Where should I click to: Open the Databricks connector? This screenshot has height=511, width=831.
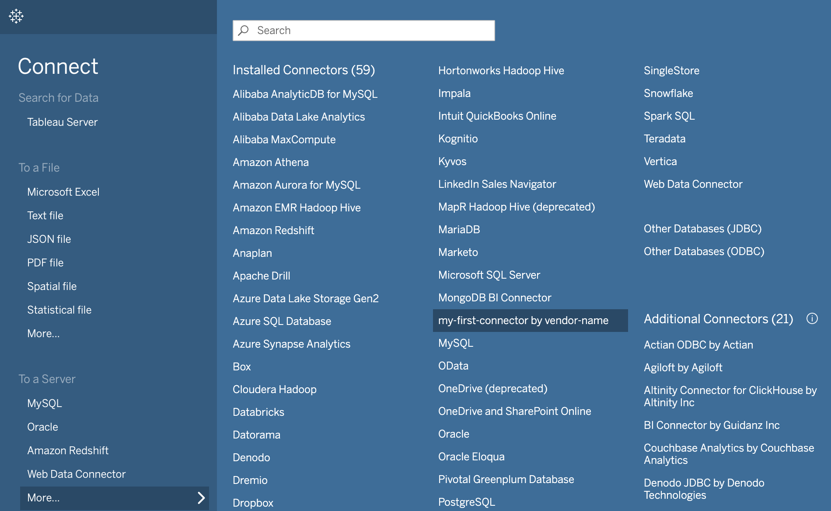pos(258,412)
